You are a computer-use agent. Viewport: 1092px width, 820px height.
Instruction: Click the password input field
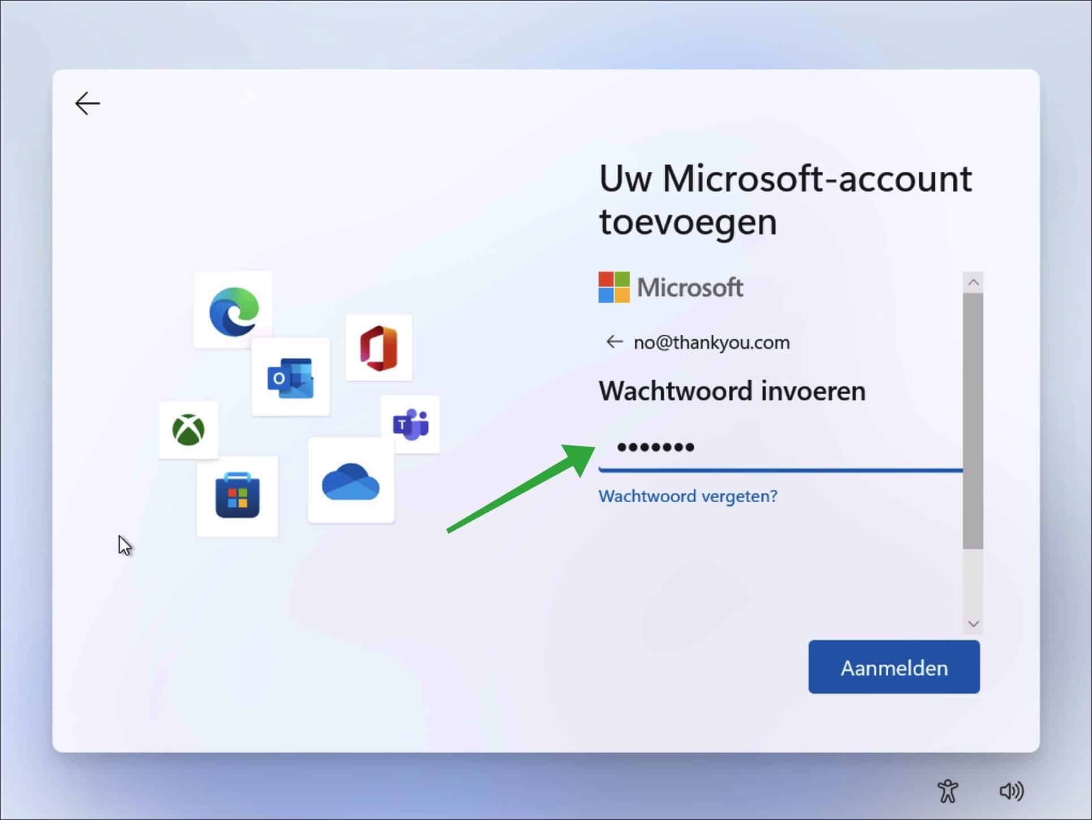coord(781,448)
